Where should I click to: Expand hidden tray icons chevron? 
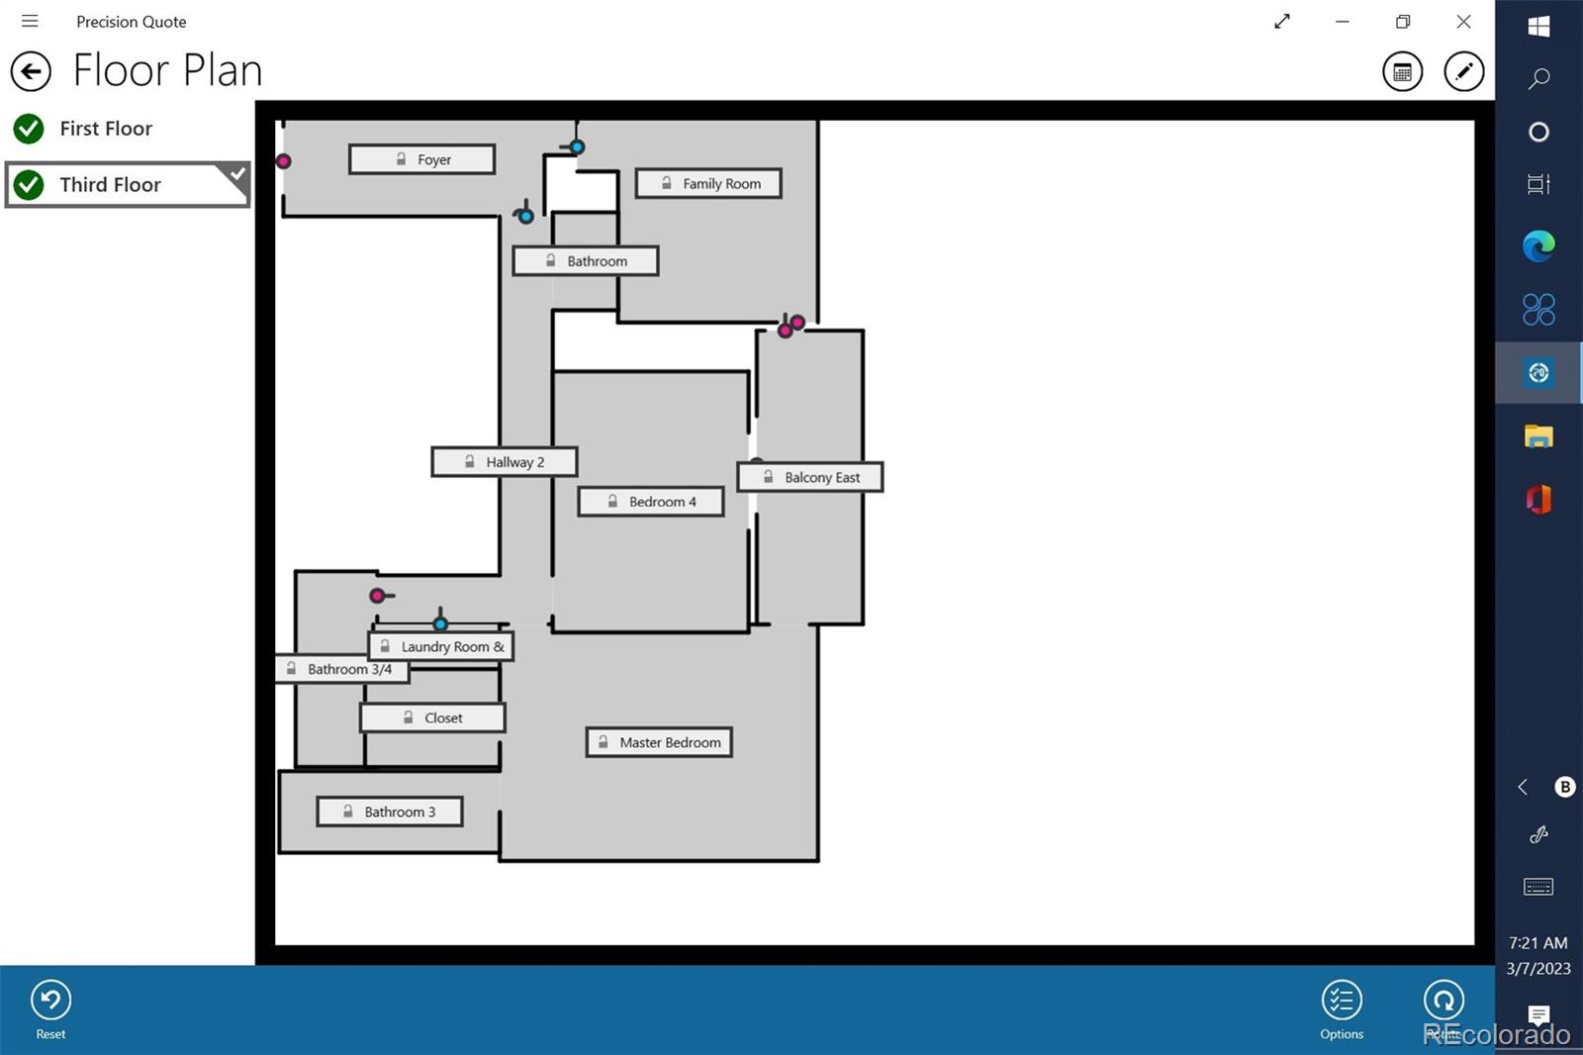pos(1523,787)
